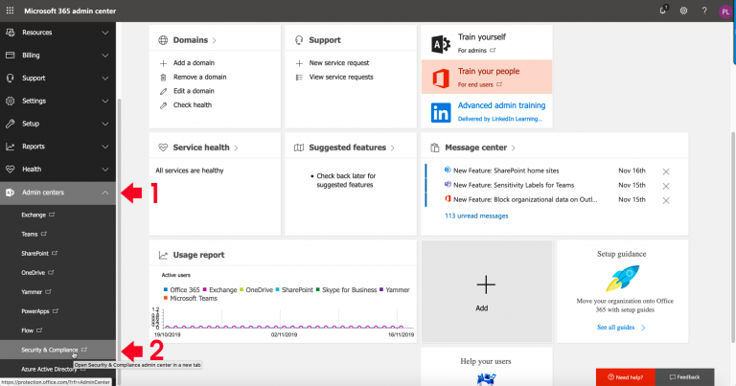This screenshot has width=736, height=386.
Task: Click the Suggested features card heading
Action: (347, 148)
